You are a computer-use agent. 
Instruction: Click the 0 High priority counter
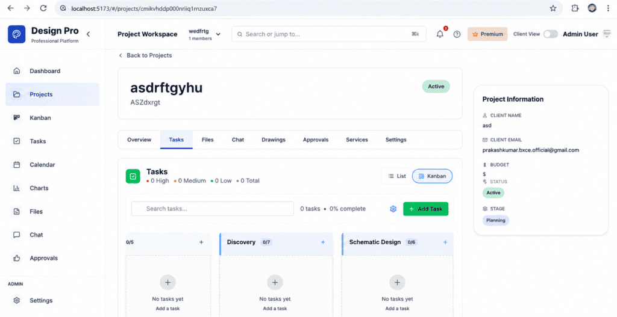(x=157, y=180)
